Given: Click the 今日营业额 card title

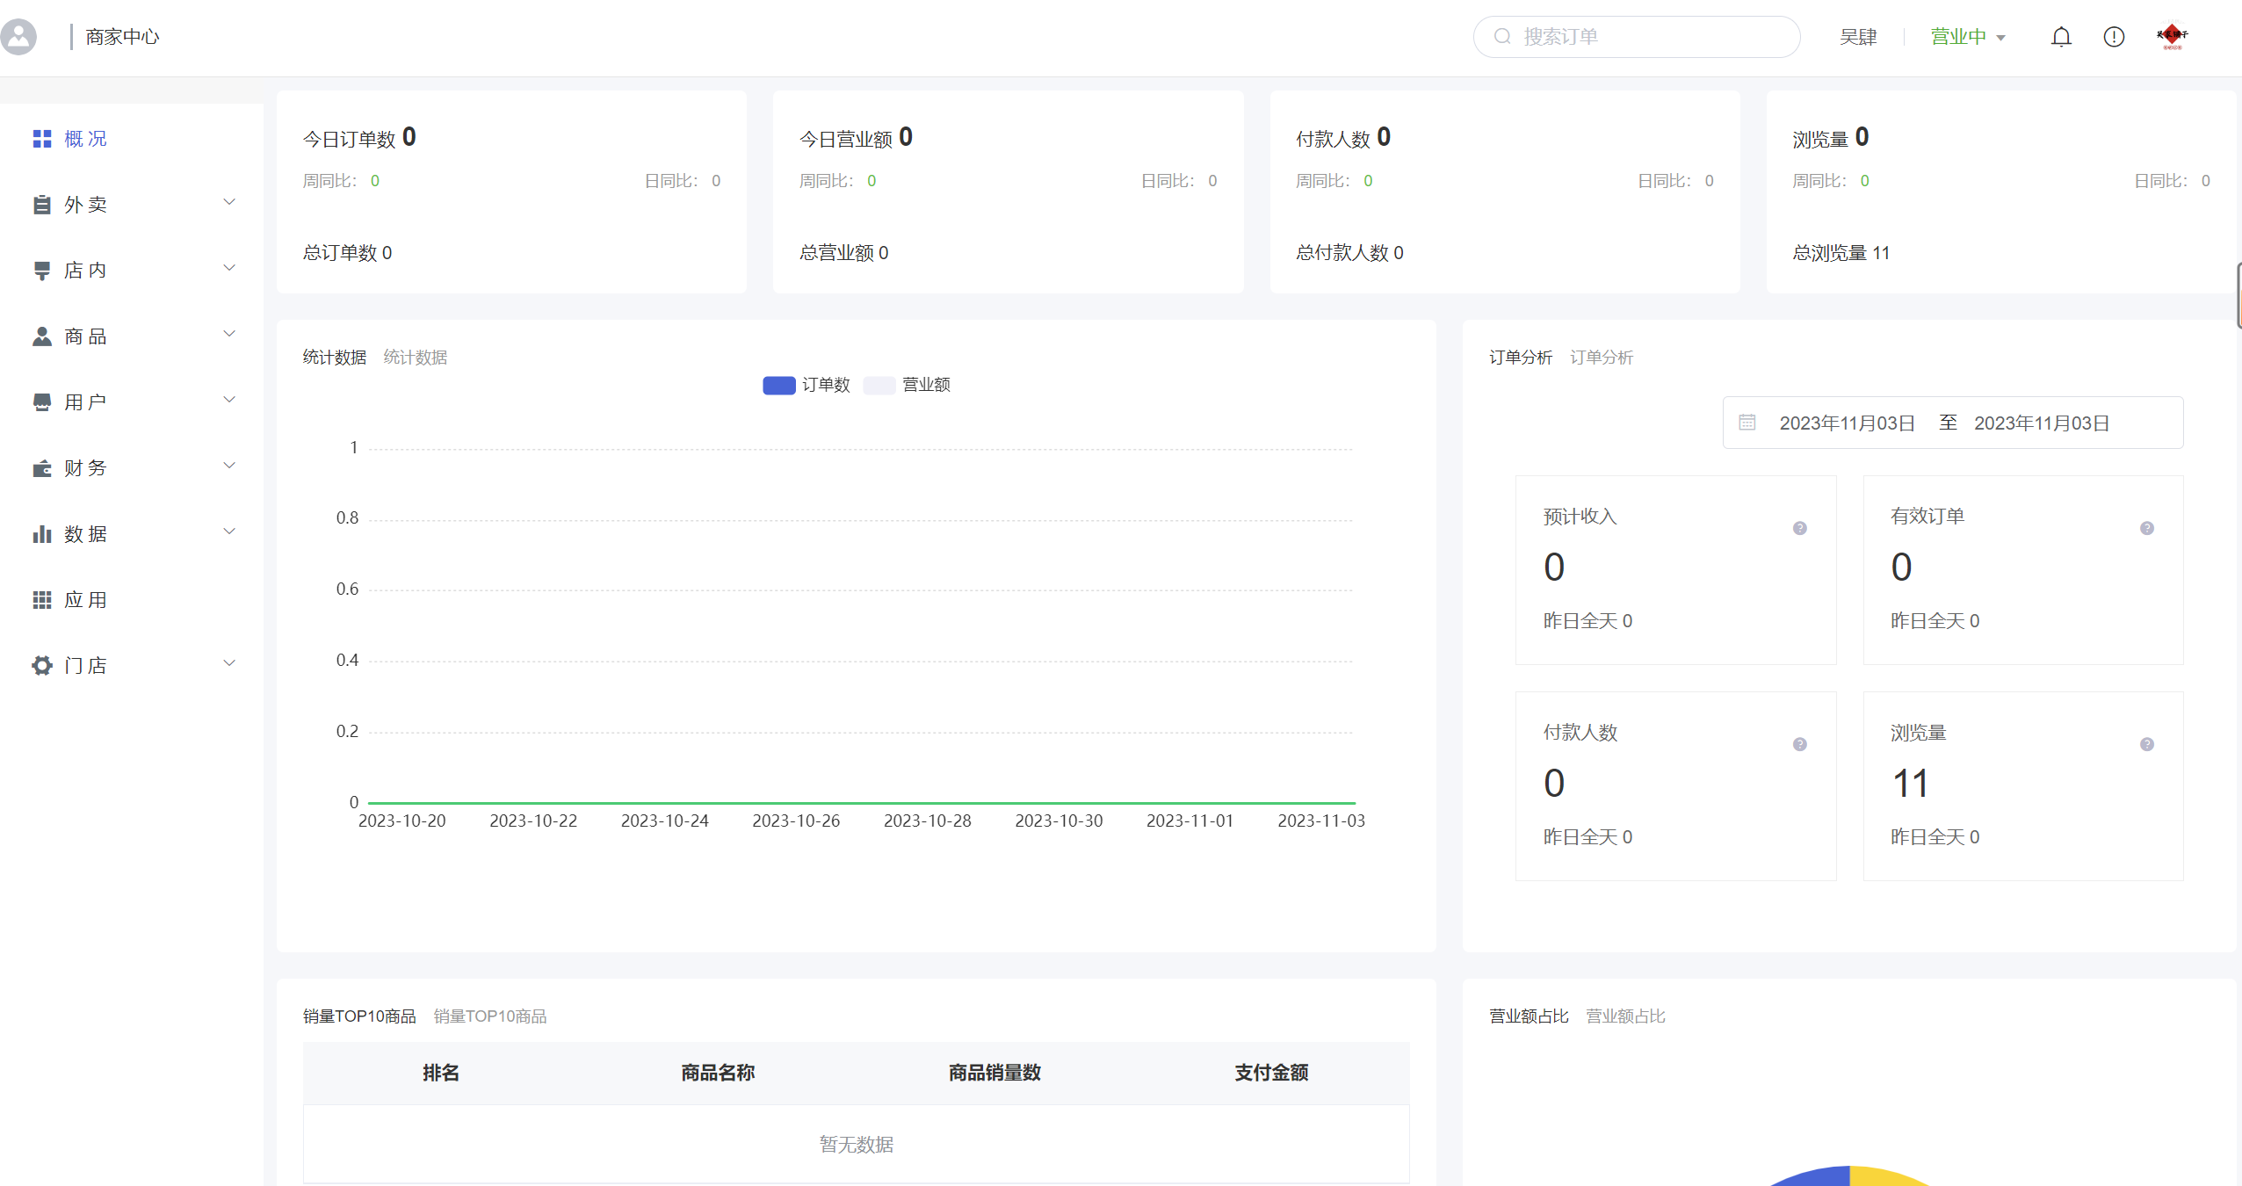Looking at the screenshot, I should [845, 139].
